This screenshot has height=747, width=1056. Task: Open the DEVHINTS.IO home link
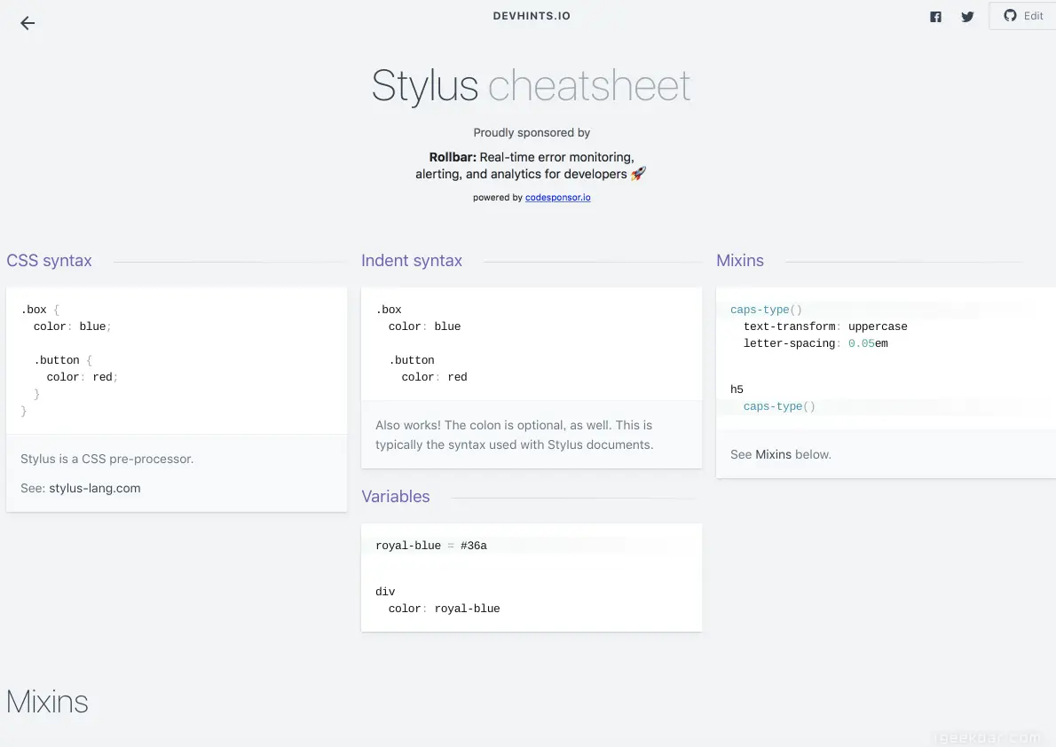pos(532,16)
